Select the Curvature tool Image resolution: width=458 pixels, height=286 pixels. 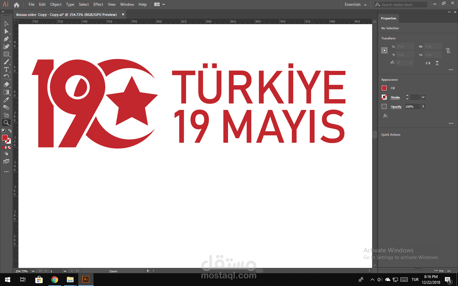pyautogui.click(x=6, y=47)
